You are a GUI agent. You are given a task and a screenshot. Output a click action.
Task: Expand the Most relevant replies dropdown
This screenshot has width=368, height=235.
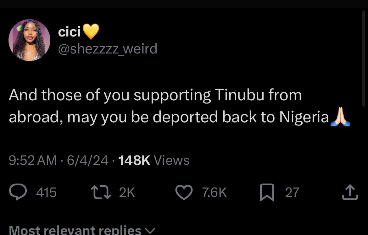point(82,230)
